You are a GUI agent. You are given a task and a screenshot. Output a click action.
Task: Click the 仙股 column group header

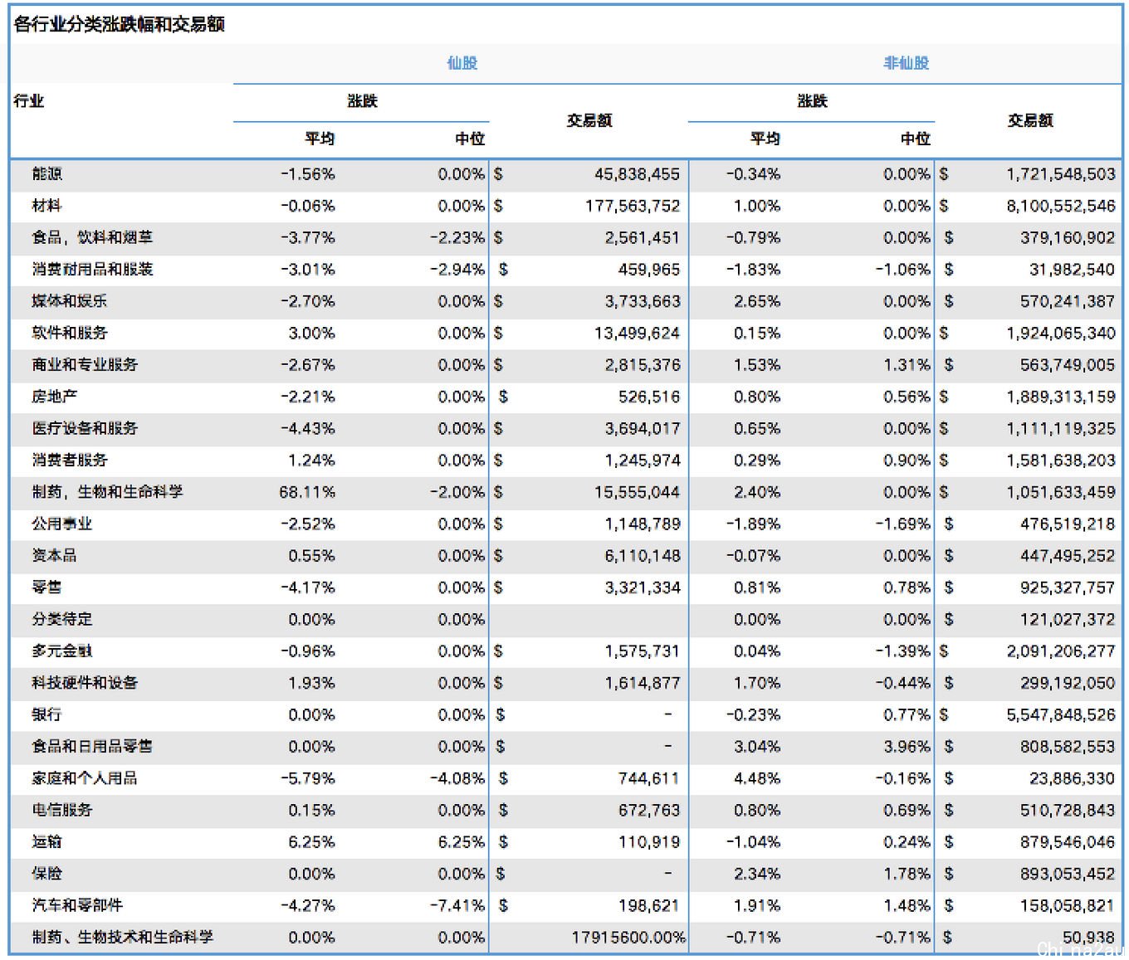click(x=462, y=63)
